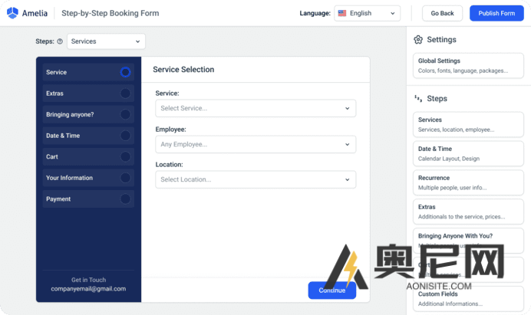Click 'Additional Informations...' description text
The height and width of the screenshot is (315, 531).
[x=450, y=304]
